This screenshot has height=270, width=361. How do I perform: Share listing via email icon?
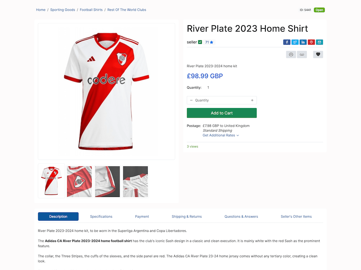coord(319,42)
